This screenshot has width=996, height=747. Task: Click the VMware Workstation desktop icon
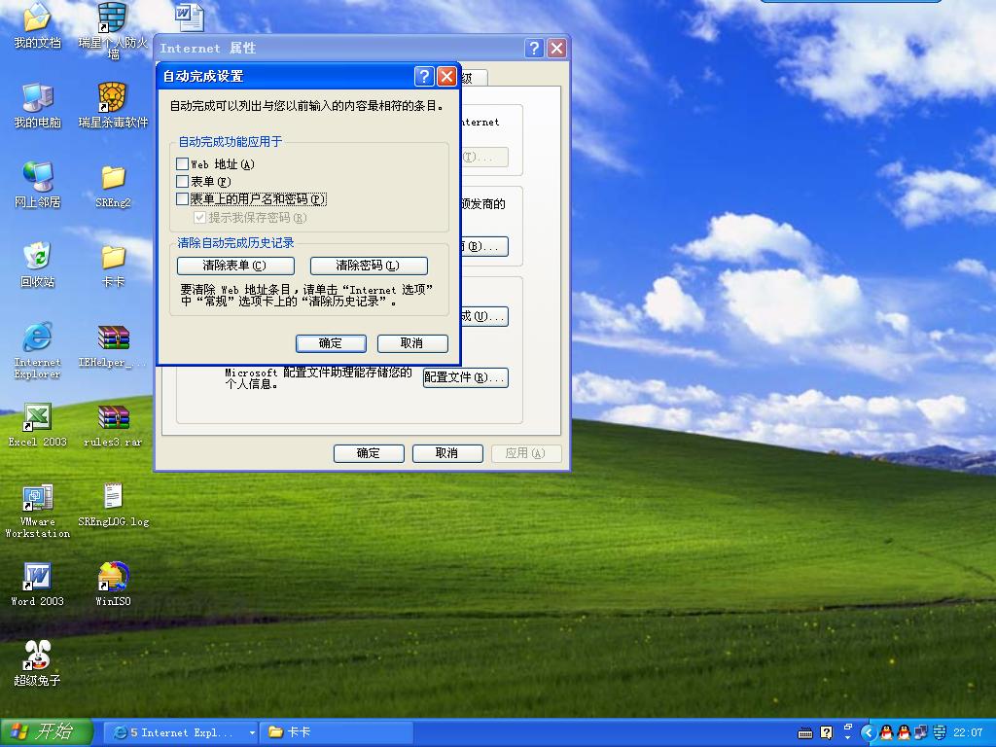tap(37, 498)
